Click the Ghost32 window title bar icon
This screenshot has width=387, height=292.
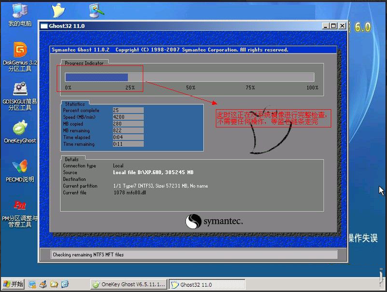coord(44,26)
